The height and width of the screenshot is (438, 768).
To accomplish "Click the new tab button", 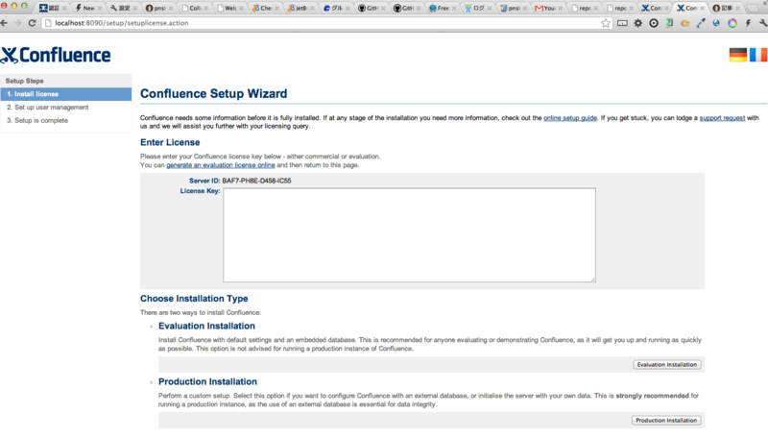I will point(752,9).
